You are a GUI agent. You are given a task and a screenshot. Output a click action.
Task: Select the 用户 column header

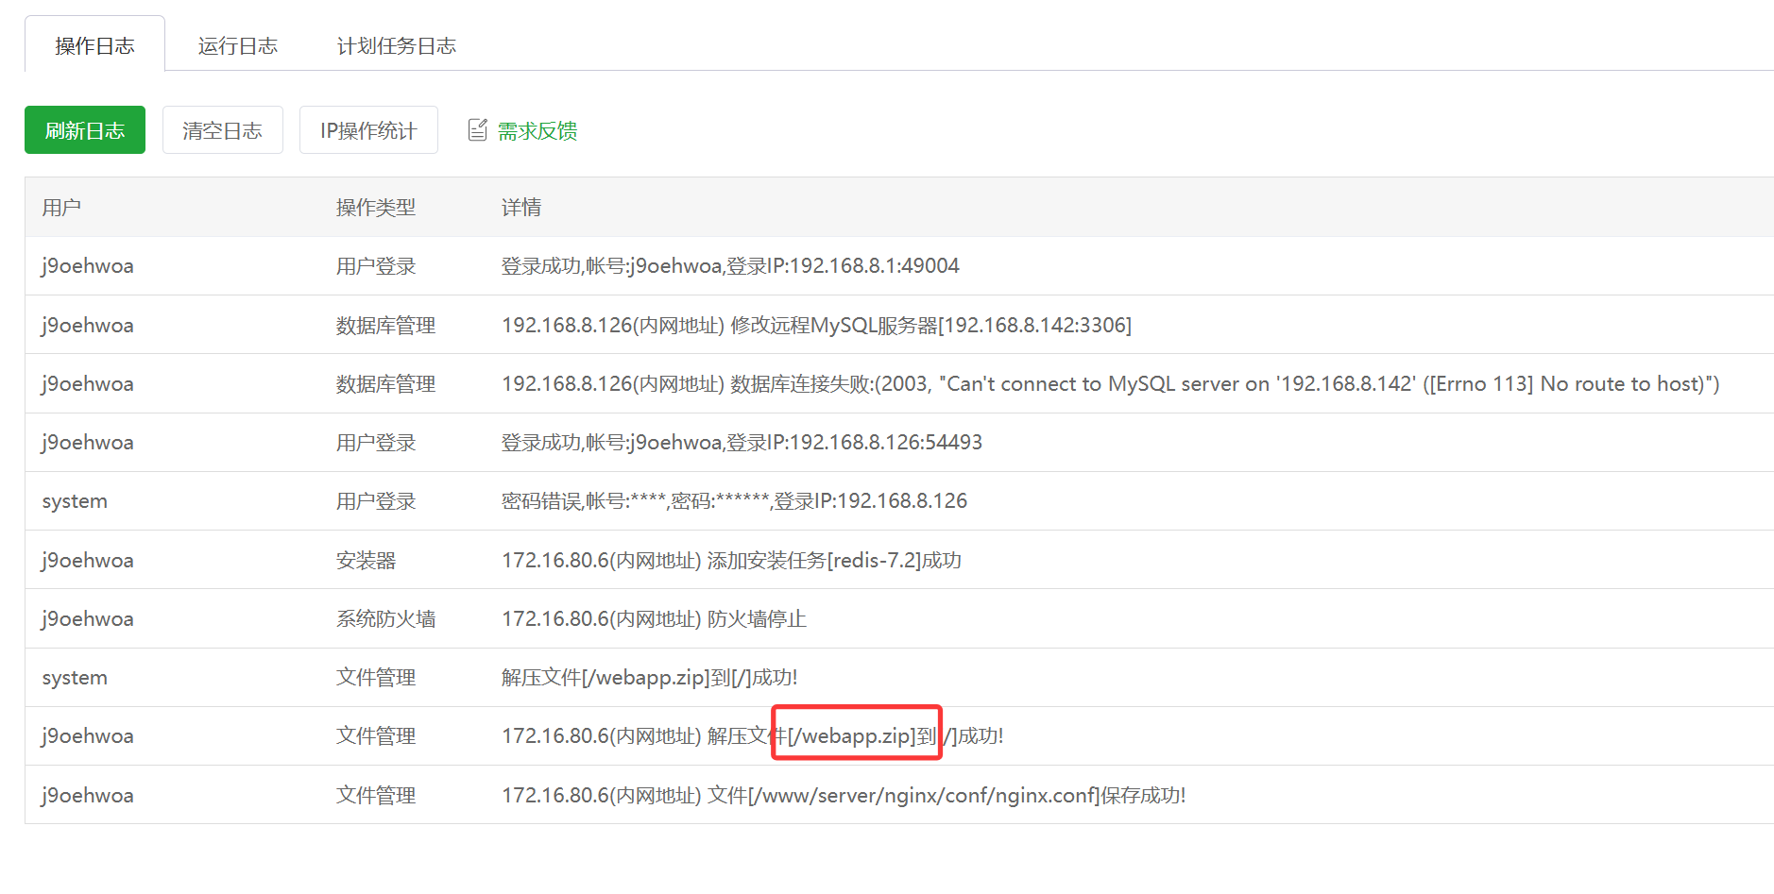pos(61,208)
